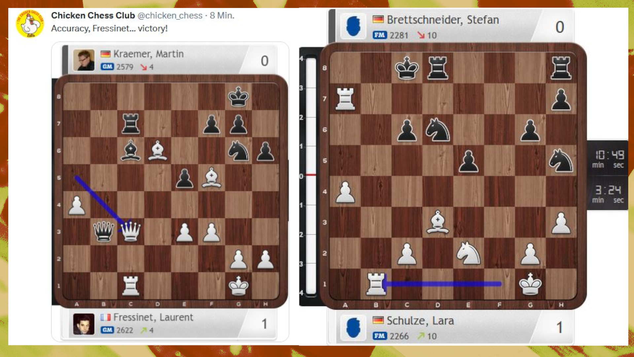Click Laurent Fressinet's player photo
Image resolution: width=634 pixels, height=357 pixels.
[x=84, y=324]
